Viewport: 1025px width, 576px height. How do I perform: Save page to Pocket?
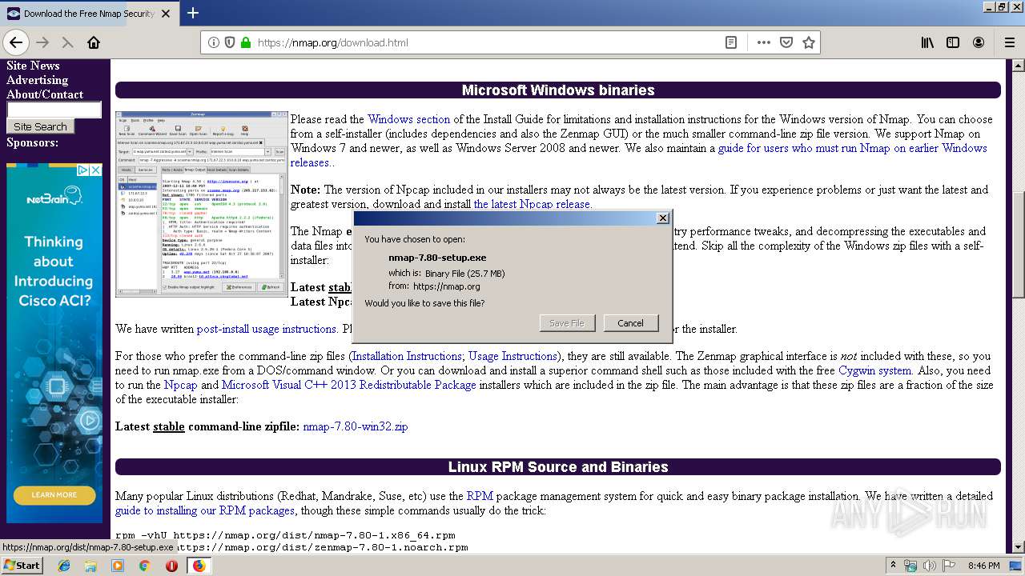coord(786,42)
